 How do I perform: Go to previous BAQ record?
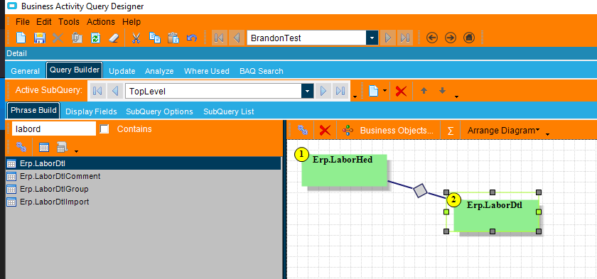[237, 38]
